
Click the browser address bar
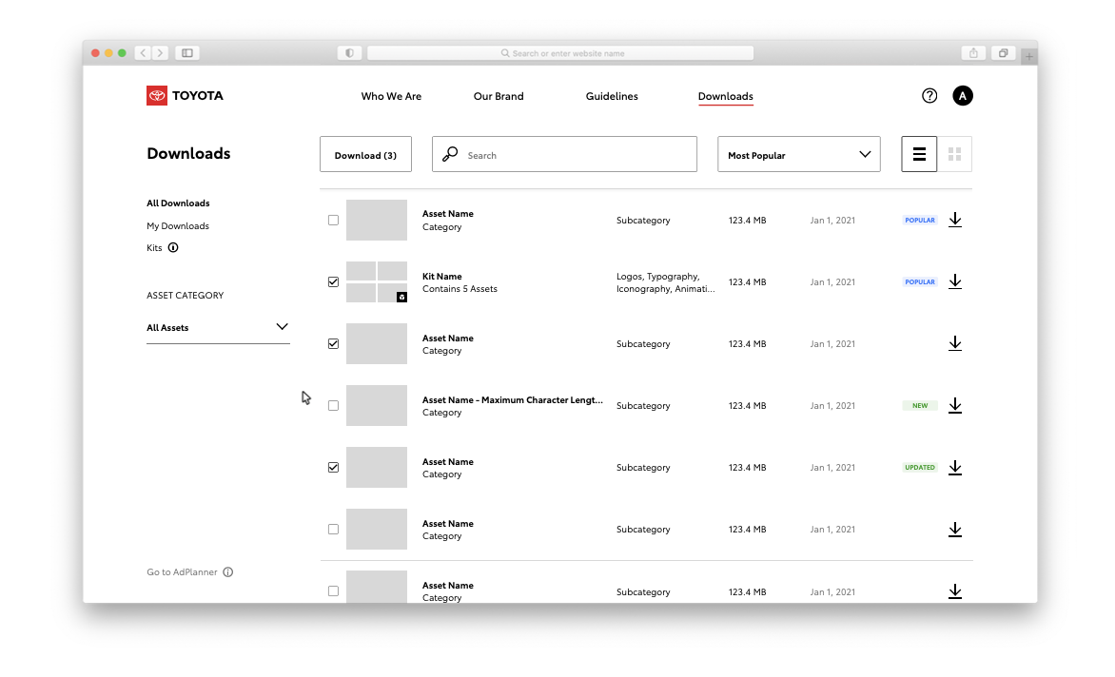(x=560, y=52)
